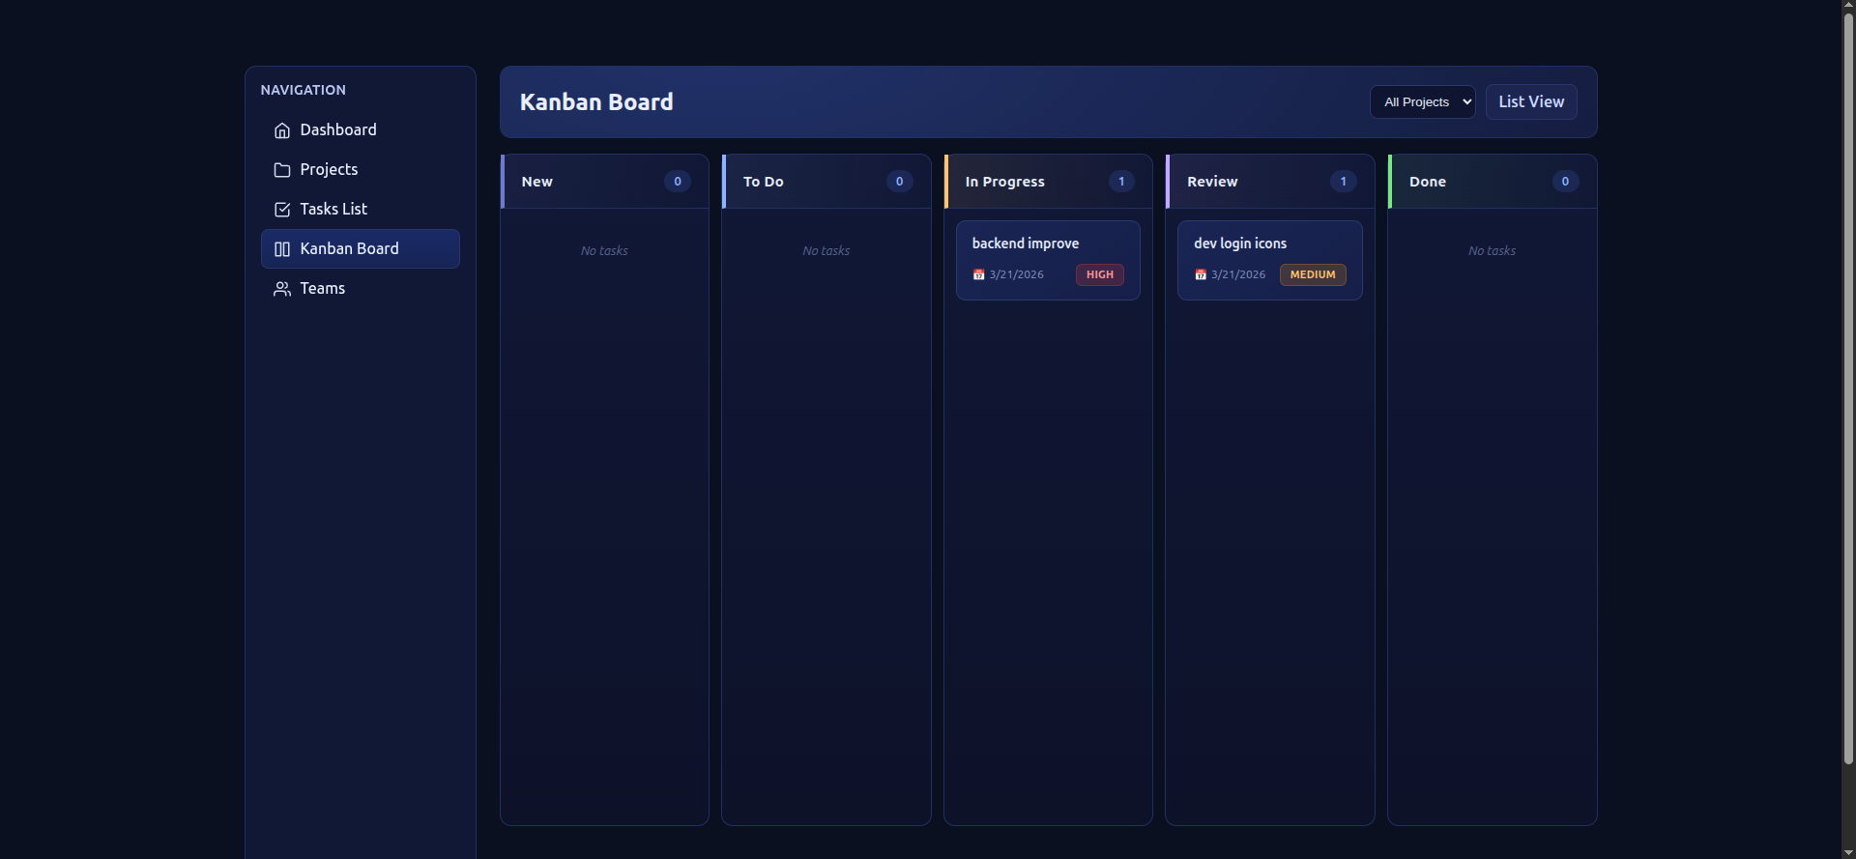
Task: Click the Done column count badge
Action: tap(1565, 182)
